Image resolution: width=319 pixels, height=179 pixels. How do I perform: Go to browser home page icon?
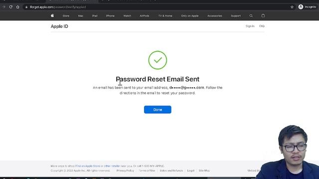pos(18,7)
